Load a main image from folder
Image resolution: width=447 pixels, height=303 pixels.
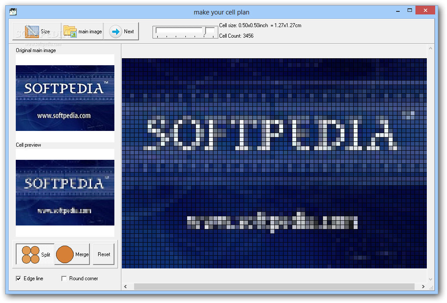coord(82,32)
